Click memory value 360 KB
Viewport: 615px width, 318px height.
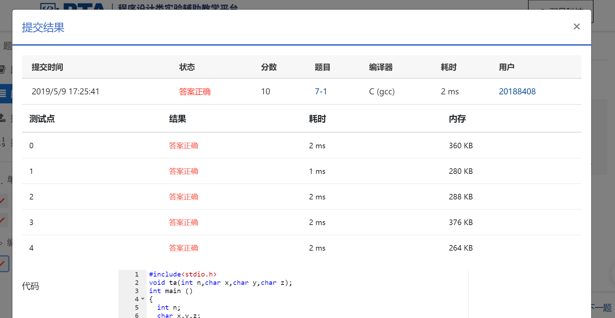(x=461, y=146)
